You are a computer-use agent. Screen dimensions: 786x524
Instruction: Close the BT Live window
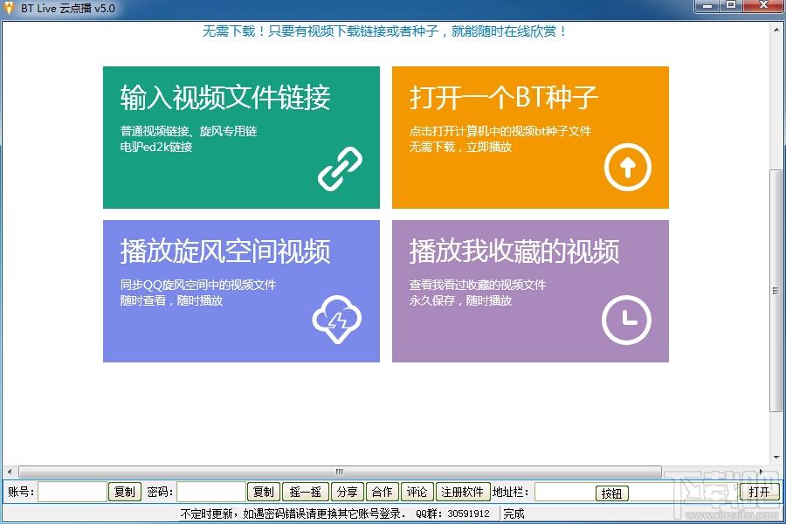pyautogui.click(x=763, y=5)
